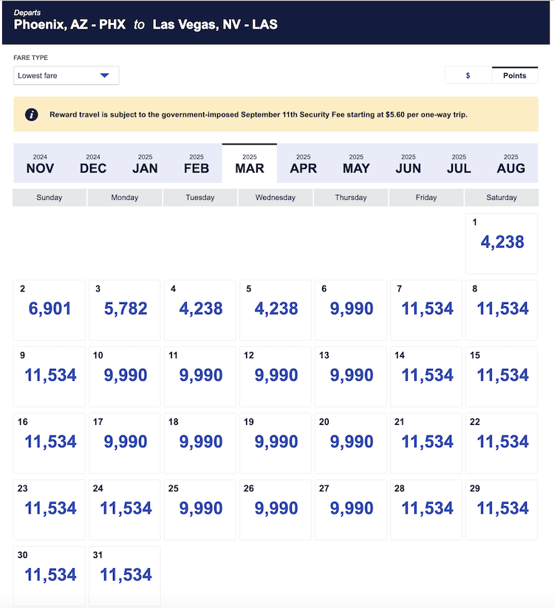Switch to the JAN 2025 month tab
The height and width of the screenshot is (608, 554).
point(145,163)
